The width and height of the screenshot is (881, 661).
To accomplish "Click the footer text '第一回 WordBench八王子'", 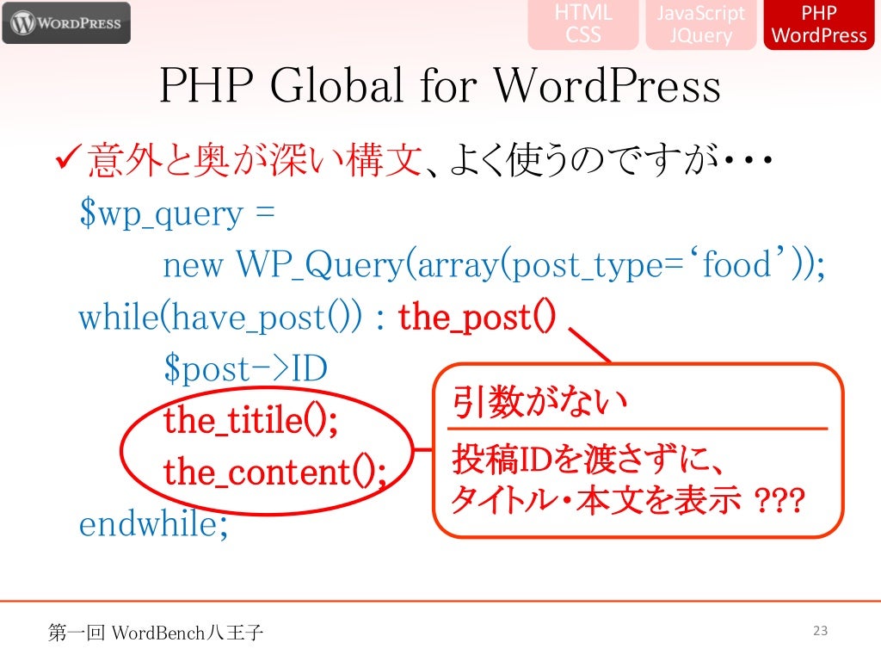I will point(156,633).
